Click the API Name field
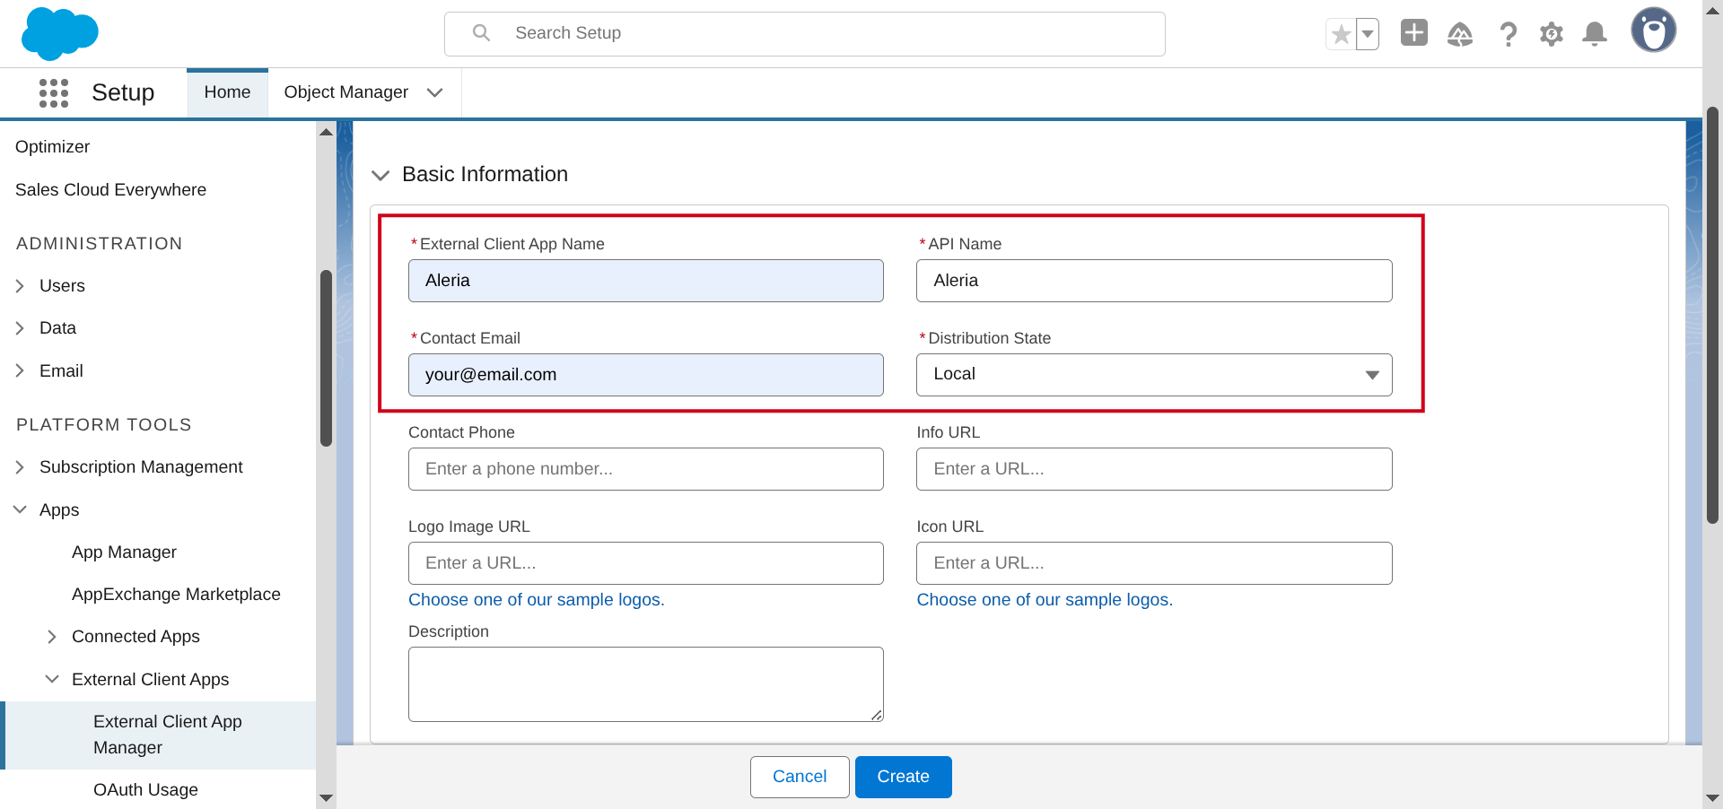The width and height of the screenshot is (1723, 809). [x=1154, y=281]
